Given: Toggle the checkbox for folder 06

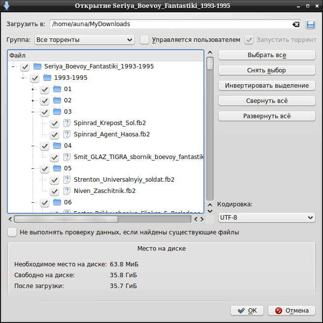Looking at the screenshot, I should coord(44,203).
